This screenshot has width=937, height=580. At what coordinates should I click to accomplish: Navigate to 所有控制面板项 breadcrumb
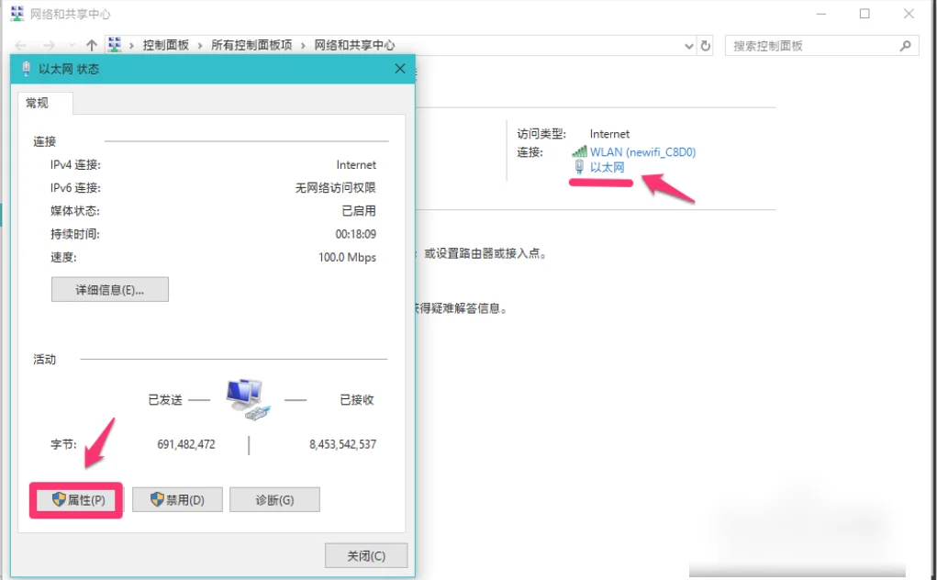[251, 45]
